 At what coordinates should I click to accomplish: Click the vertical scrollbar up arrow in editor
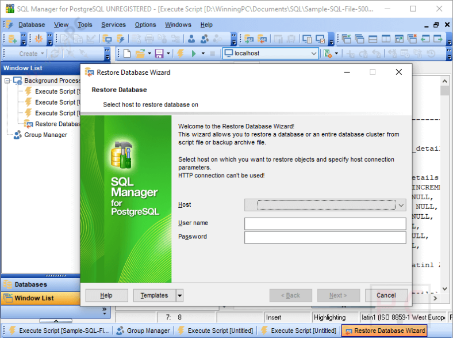[444, 81]
